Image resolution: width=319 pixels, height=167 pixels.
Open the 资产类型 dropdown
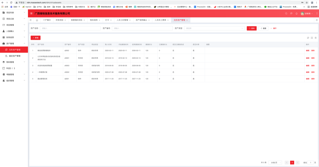[214, 28]
